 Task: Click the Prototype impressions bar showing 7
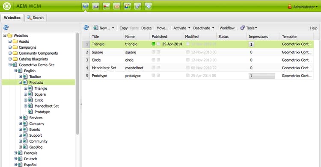coord(262,76)
